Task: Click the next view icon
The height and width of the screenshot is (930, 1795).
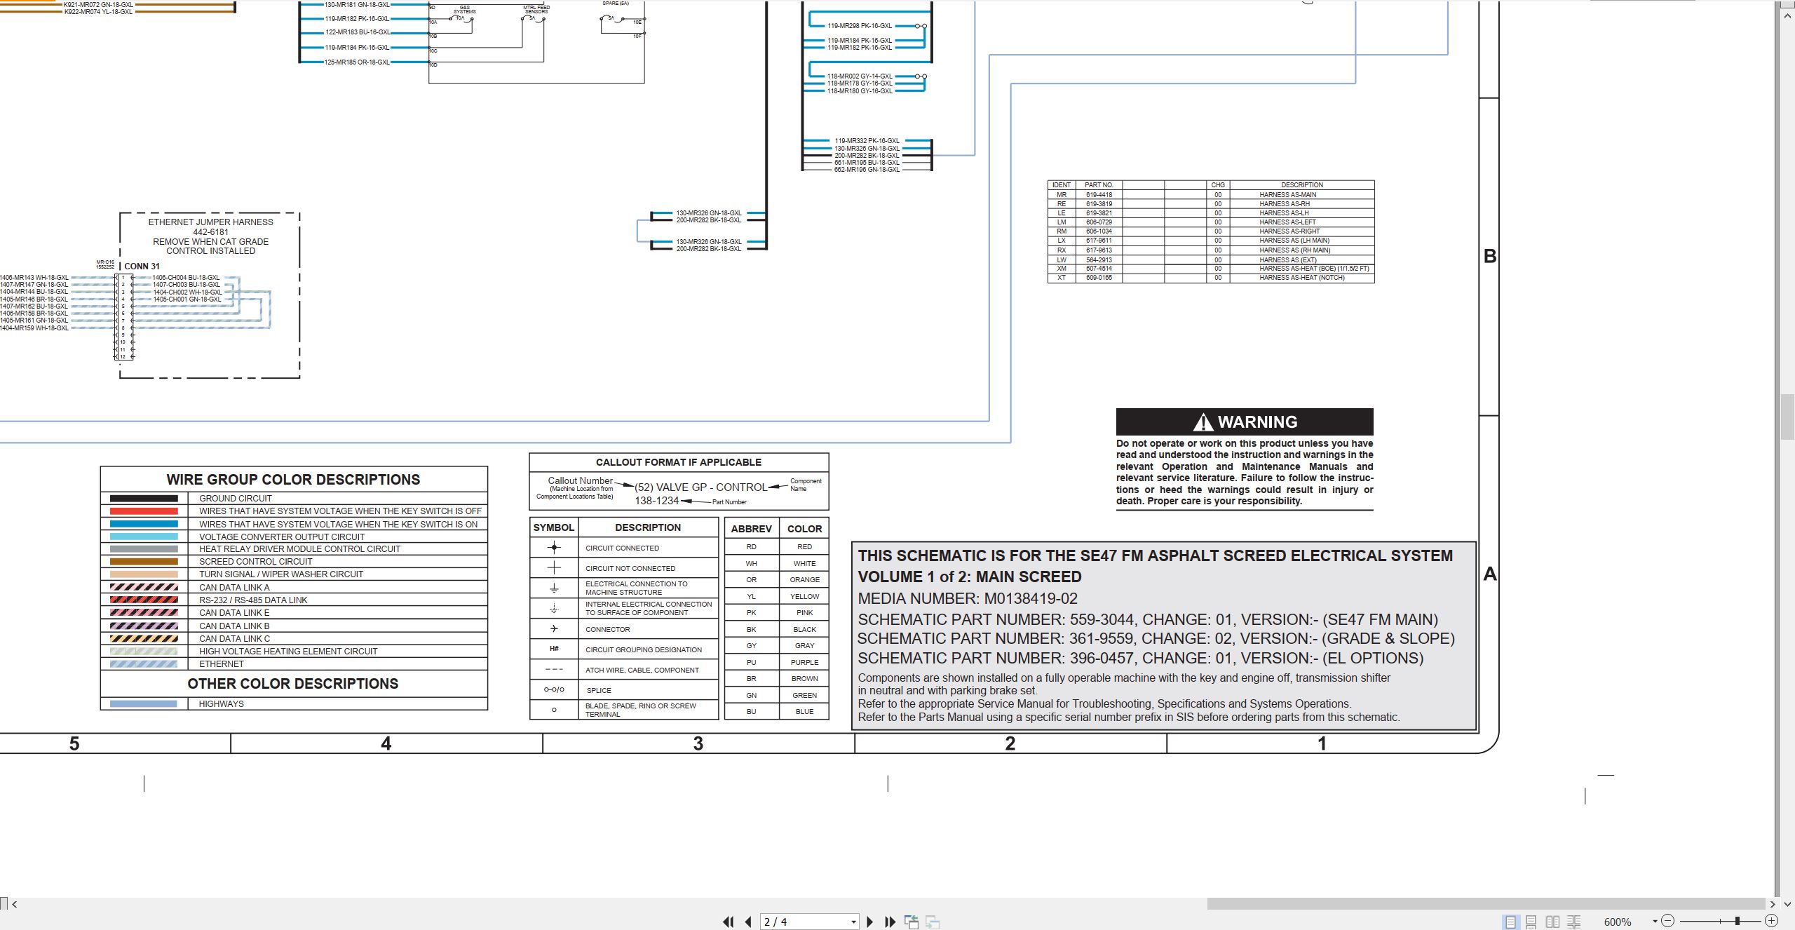Action: (933, 922)
